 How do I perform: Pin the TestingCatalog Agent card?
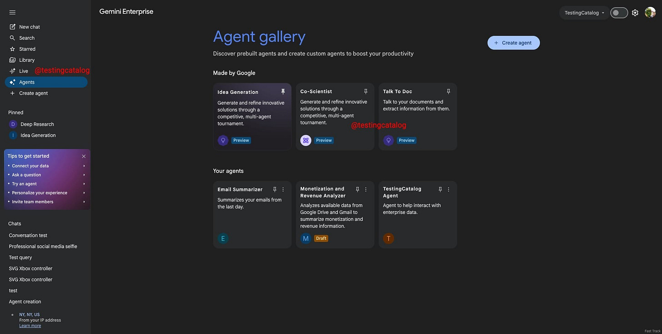coord(440,189)
